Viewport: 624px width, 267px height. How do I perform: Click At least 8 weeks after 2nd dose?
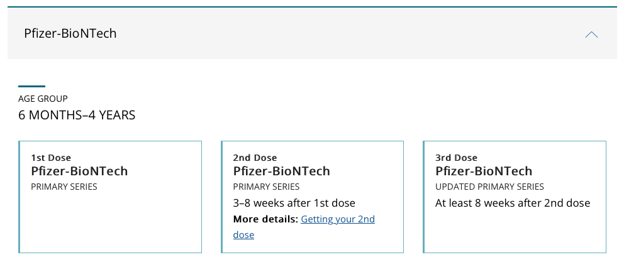(x=513, y=203)
